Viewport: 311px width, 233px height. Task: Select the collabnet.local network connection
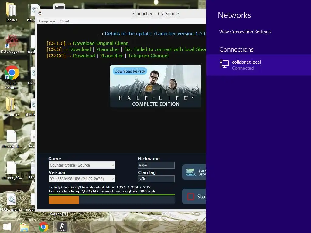pos(258,65)
